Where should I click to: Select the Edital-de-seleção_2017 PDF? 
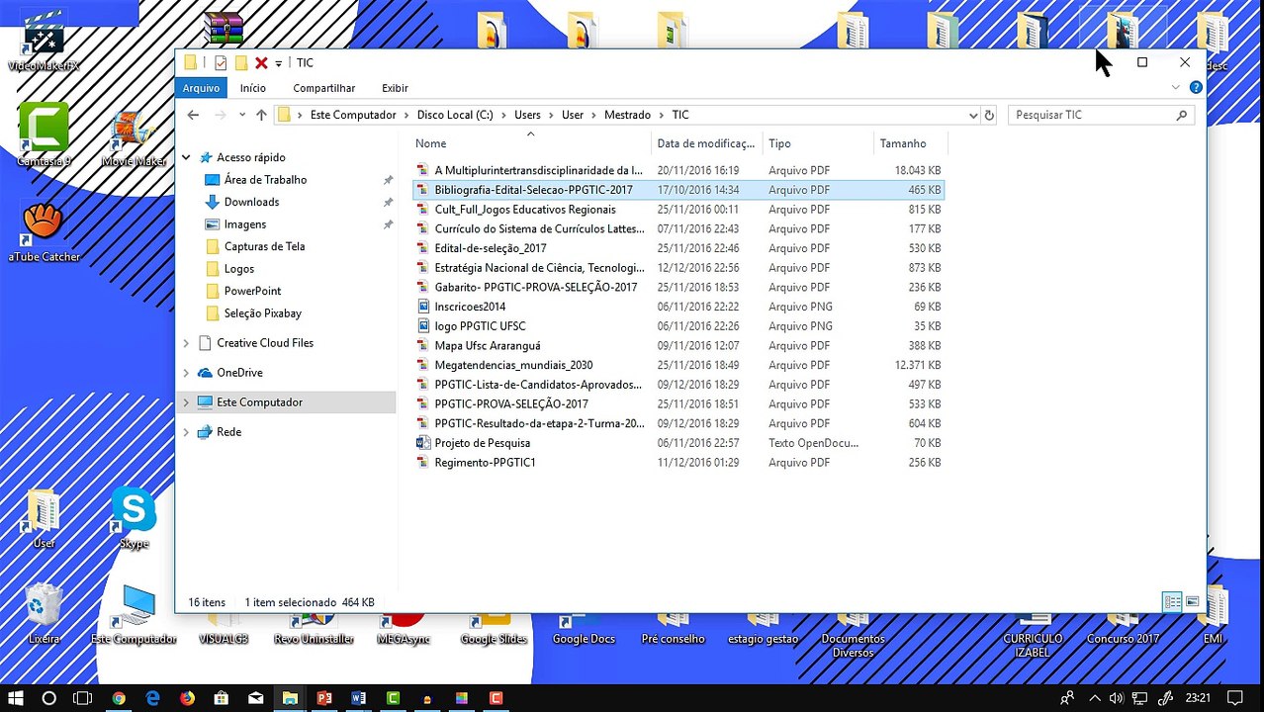[490, 248]
